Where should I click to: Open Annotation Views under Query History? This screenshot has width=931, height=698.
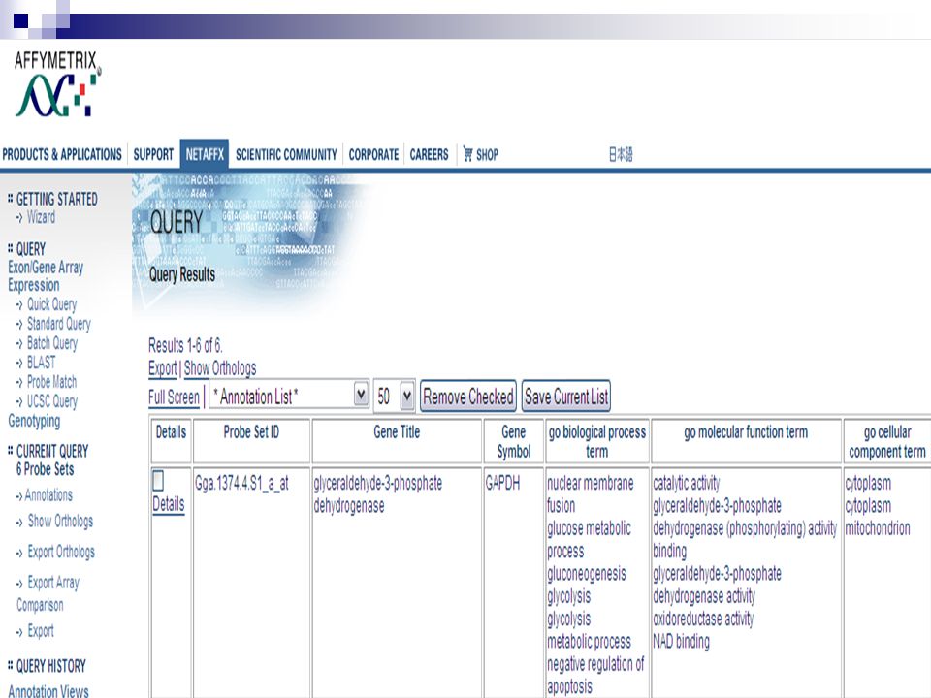point(48,691)
